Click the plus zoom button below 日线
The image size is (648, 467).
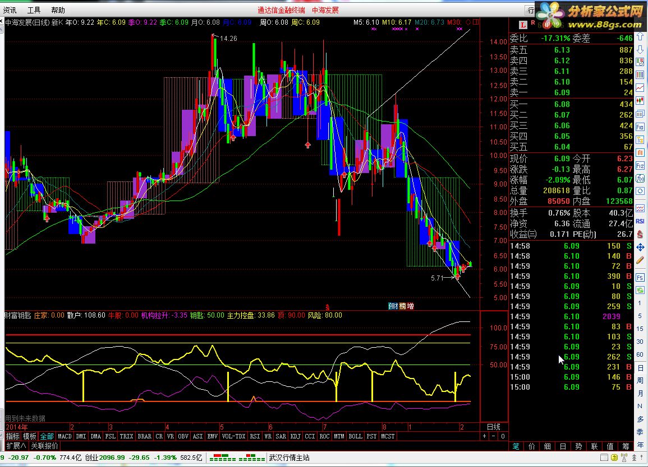pyautogui.click(x=484, y=436)
